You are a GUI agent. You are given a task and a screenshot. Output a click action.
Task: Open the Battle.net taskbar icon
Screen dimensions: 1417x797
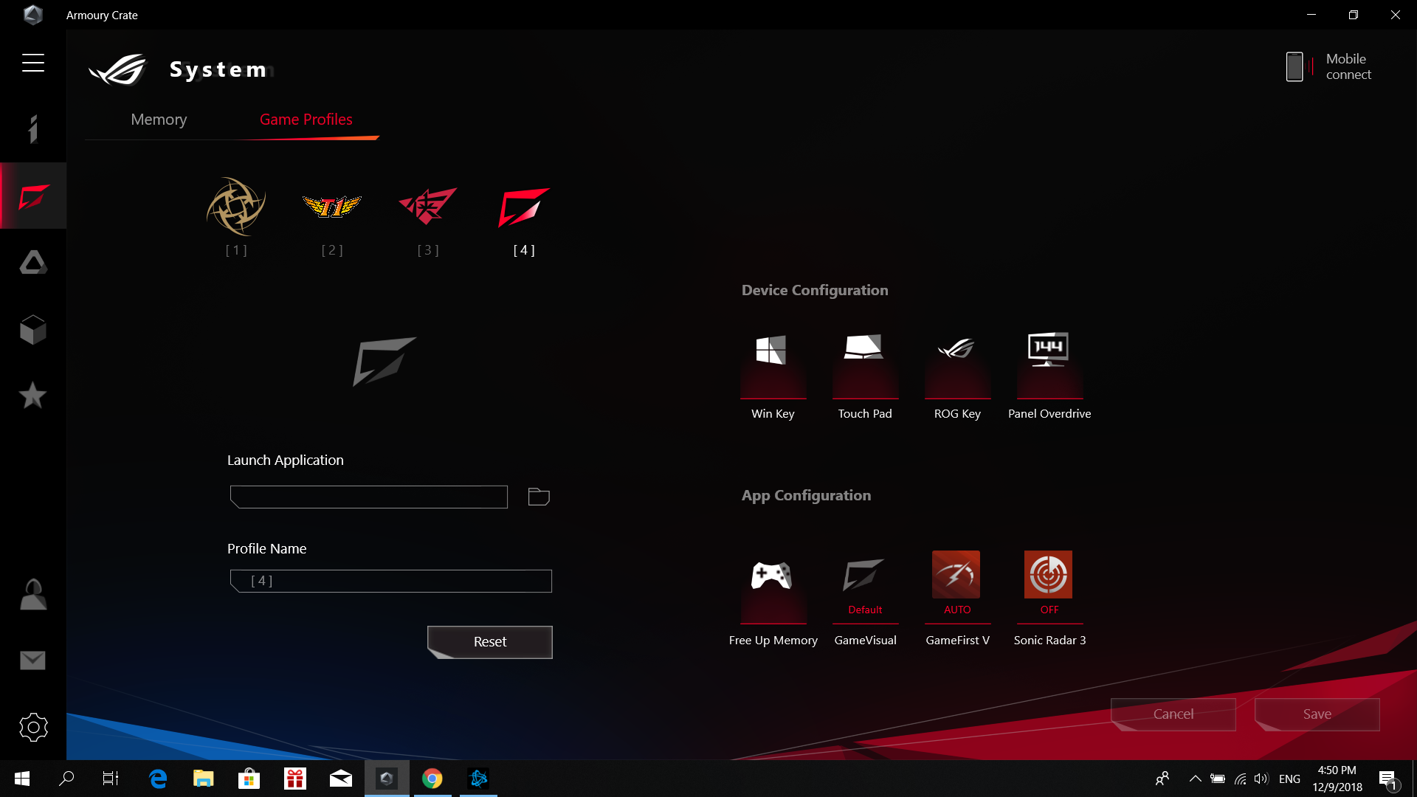point(478,779)
